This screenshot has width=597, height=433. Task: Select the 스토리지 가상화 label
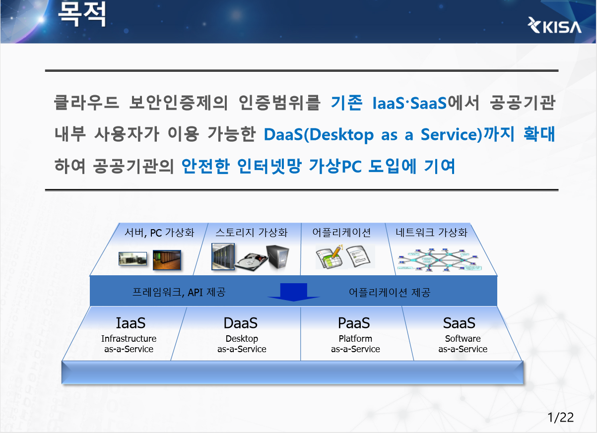pos(252,233)
